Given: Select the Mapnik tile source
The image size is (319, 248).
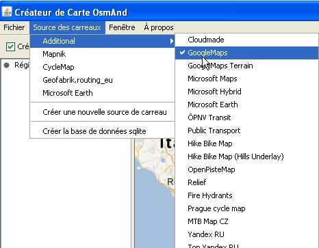Looking at the screenshot, I should [102, 54].
